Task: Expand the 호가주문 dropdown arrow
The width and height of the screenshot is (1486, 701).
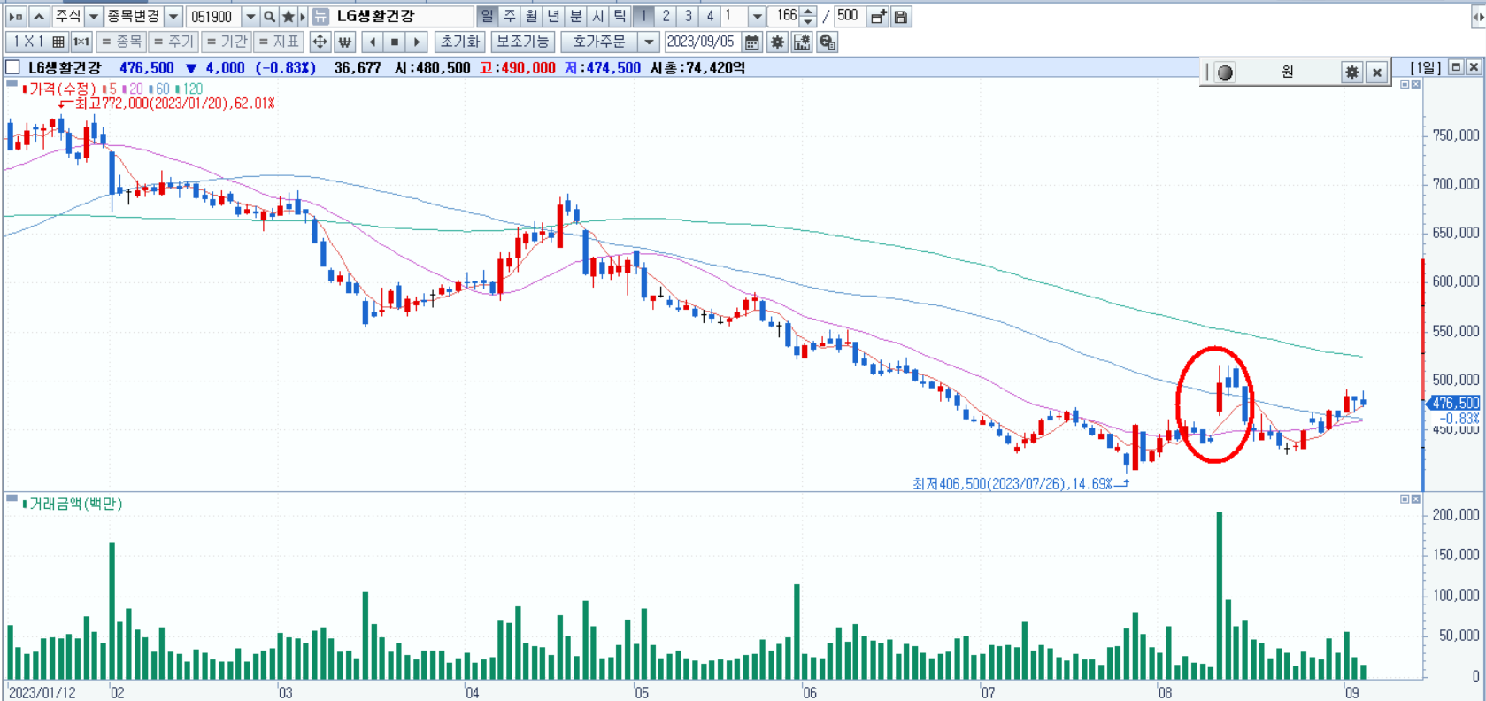Action: click(649, 42)
